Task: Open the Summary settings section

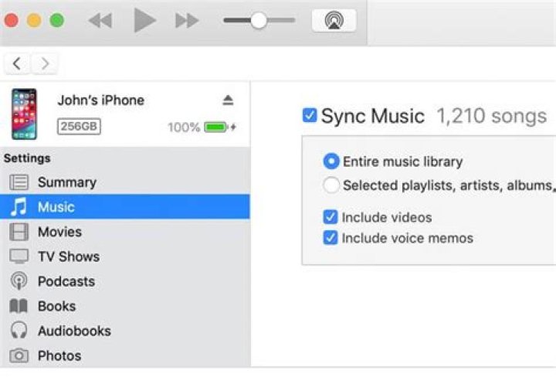Action: click(125, 182)
